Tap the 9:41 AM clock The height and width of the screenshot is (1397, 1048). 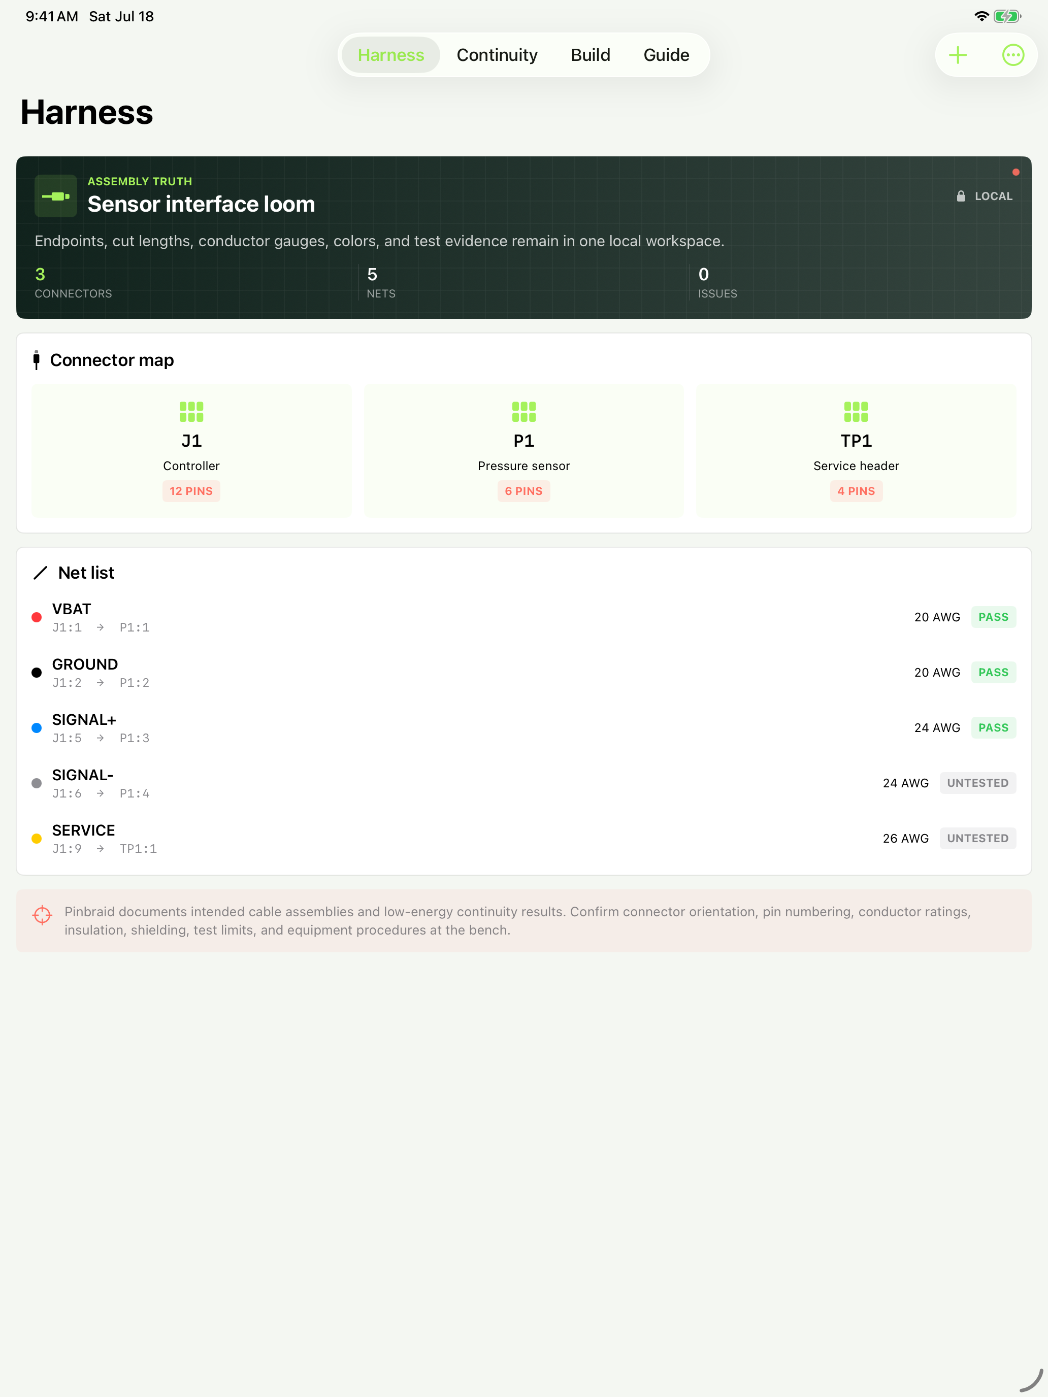pyautogui.click(x=52, y=16)
